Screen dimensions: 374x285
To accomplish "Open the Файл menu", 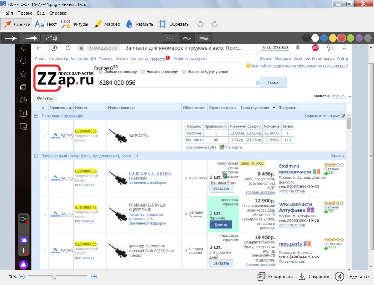I will pos(8,13).
